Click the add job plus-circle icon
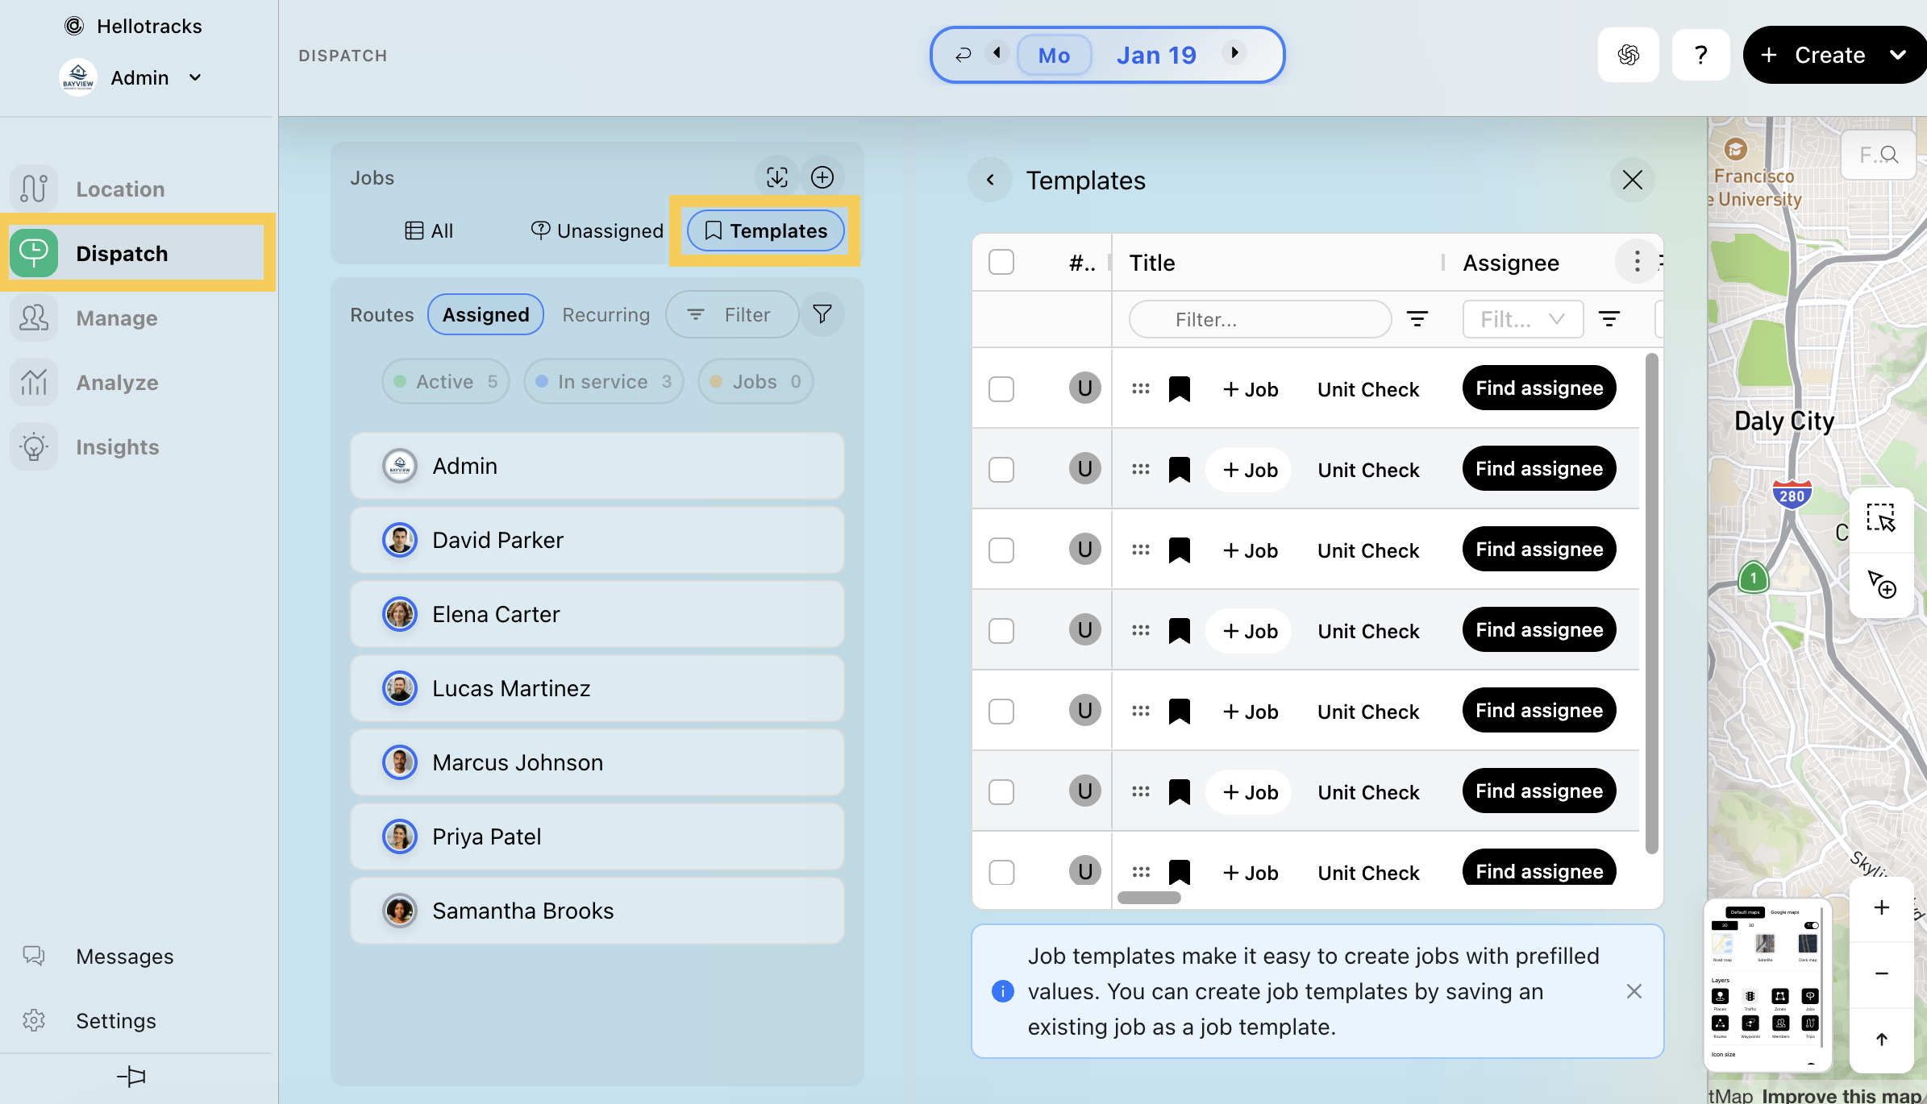This screenshot has width=1927, height=1104. point(822,177)
